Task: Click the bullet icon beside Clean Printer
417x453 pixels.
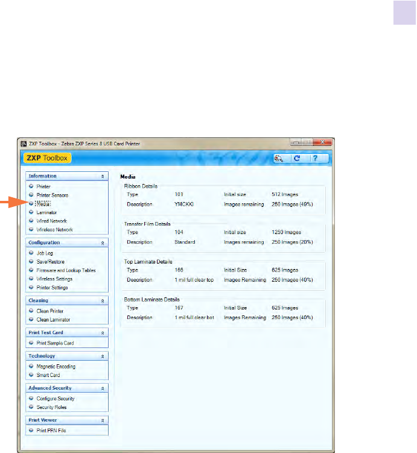Action: coord(31,311)
